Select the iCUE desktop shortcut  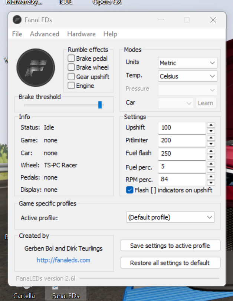(66, 3)
